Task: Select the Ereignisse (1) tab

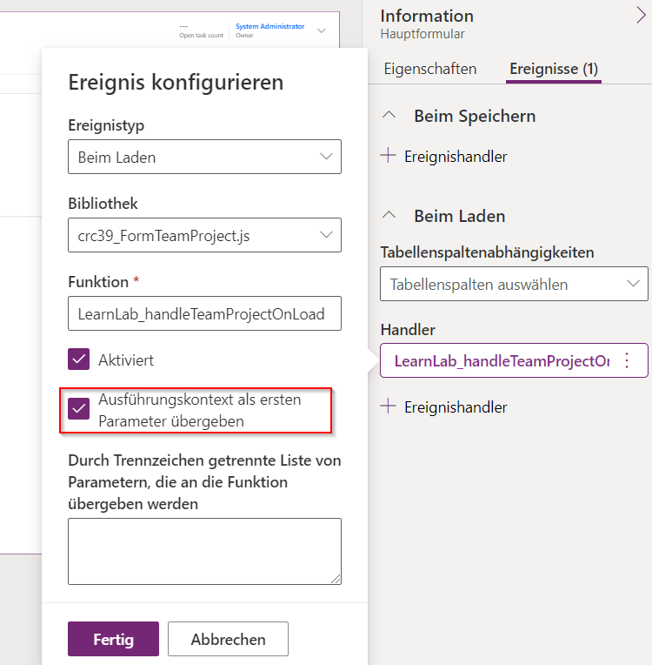Action: click(x=553, y=69)
